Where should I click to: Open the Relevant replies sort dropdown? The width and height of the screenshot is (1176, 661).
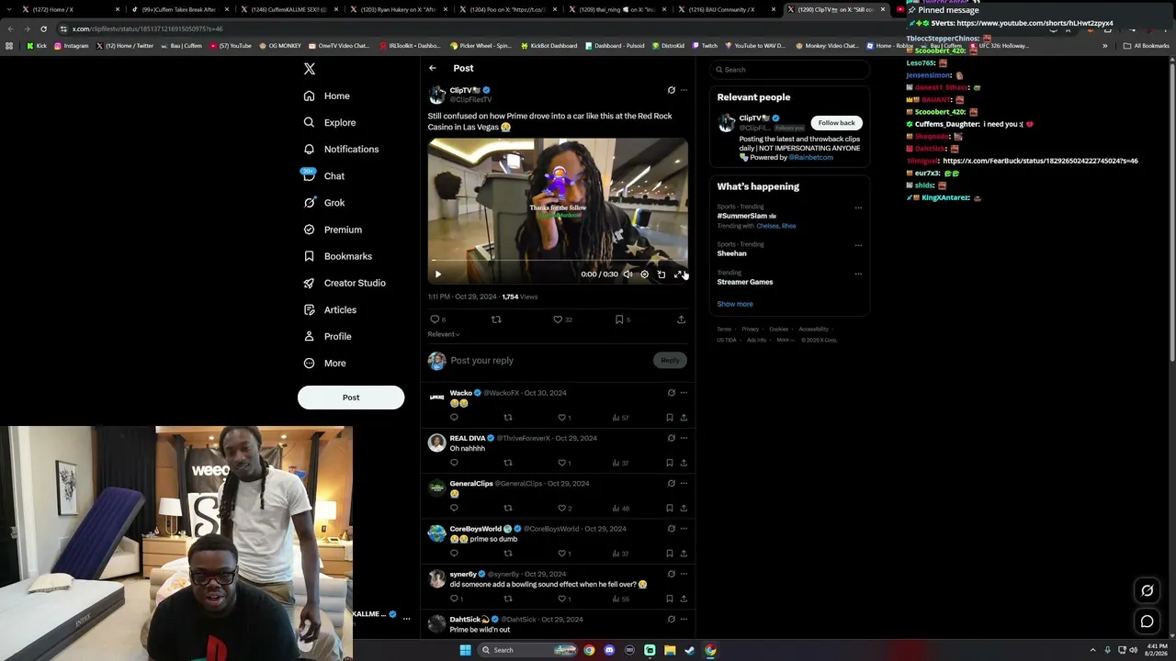(x=444, y=334)
